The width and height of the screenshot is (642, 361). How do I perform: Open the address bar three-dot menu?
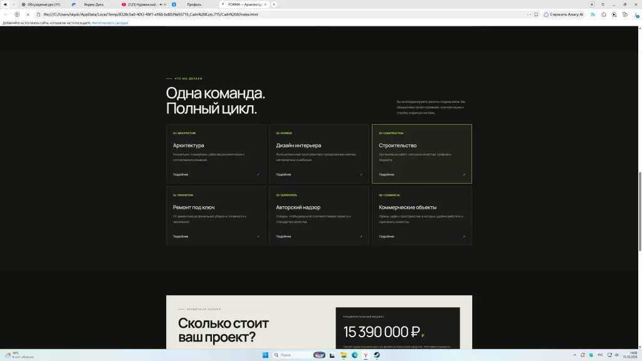[529, 14]
